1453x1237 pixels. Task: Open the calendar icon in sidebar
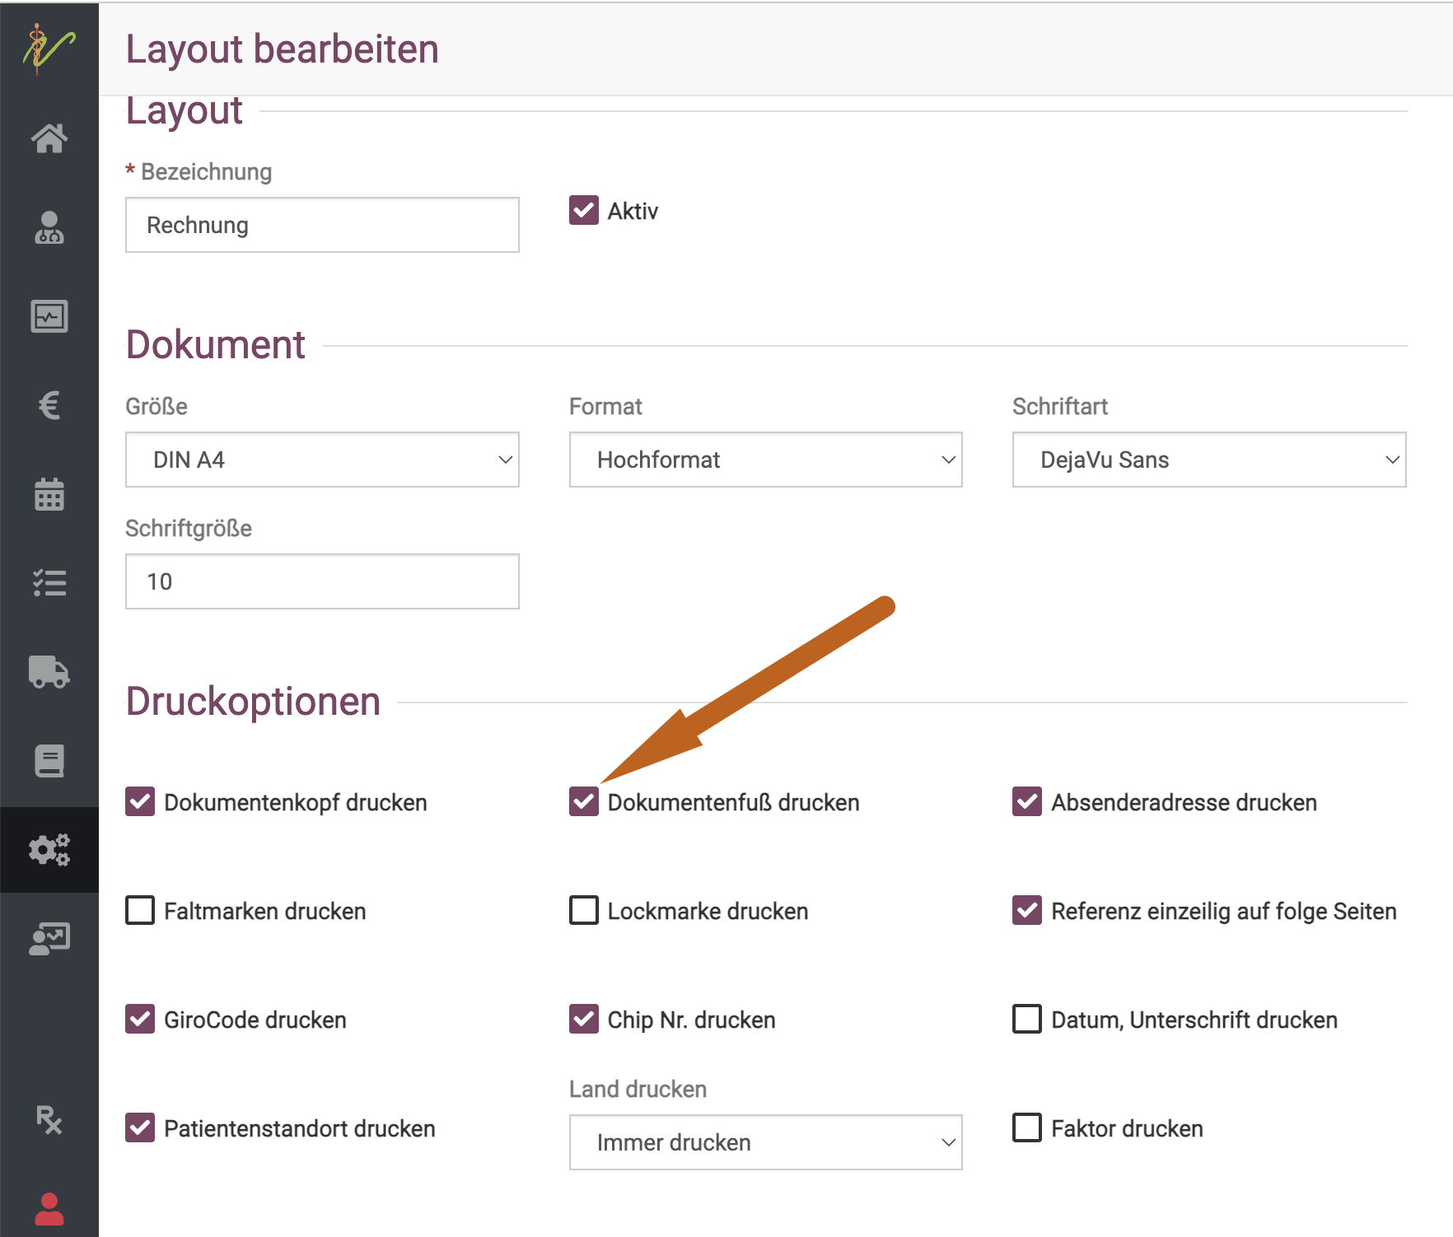(49, 494)
